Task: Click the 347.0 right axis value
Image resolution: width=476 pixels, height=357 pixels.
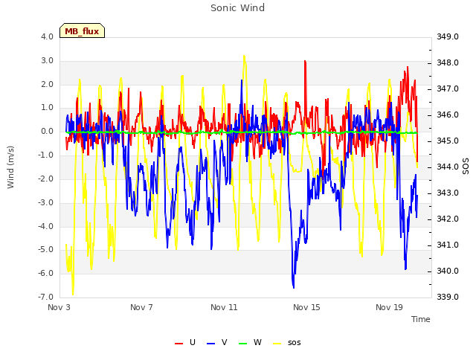Action: click(448, 89)
